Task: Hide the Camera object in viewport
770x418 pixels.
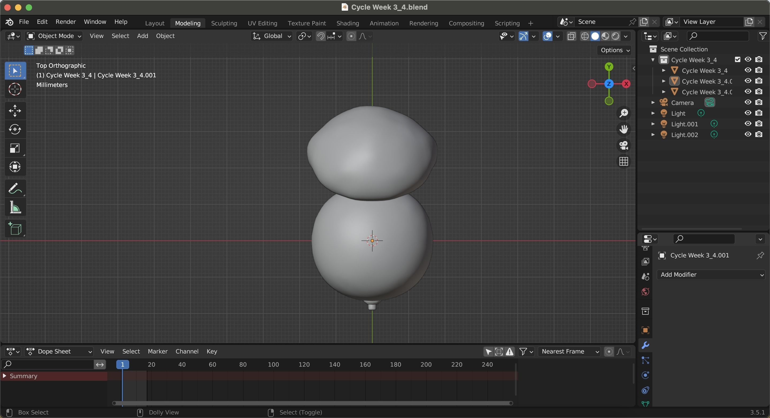Action: tap(748, 102)
